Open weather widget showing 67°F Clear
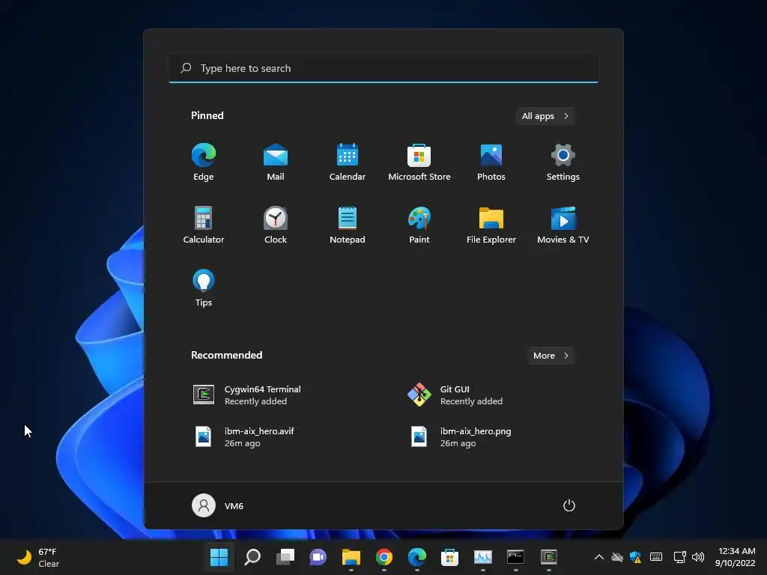 pos(38,557)
